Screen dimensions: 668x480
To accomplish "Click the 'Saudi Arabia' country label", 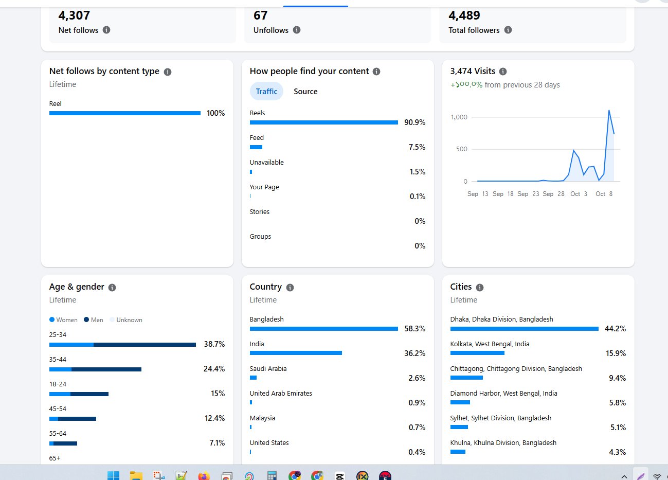I will [x=268, y=369].
